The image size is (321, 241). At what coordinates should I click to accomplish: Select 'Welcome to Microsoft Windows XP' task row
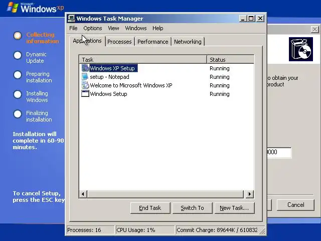pos(167,85)
